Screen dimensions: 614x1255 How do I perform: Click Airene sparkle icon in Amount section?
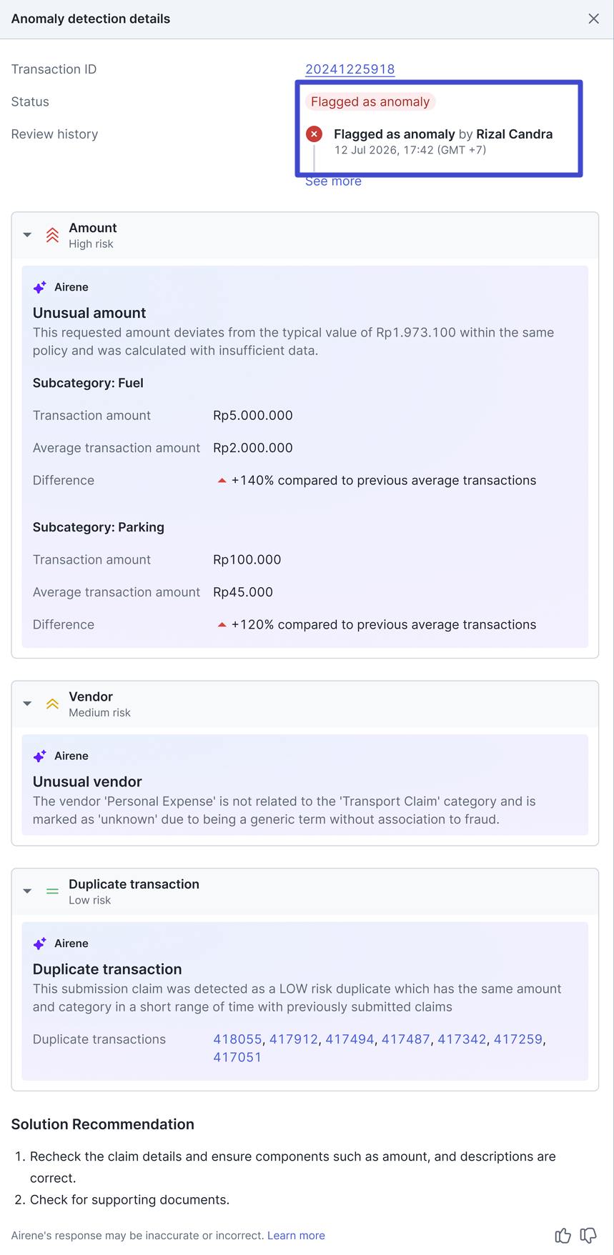[x=40, y=287]
